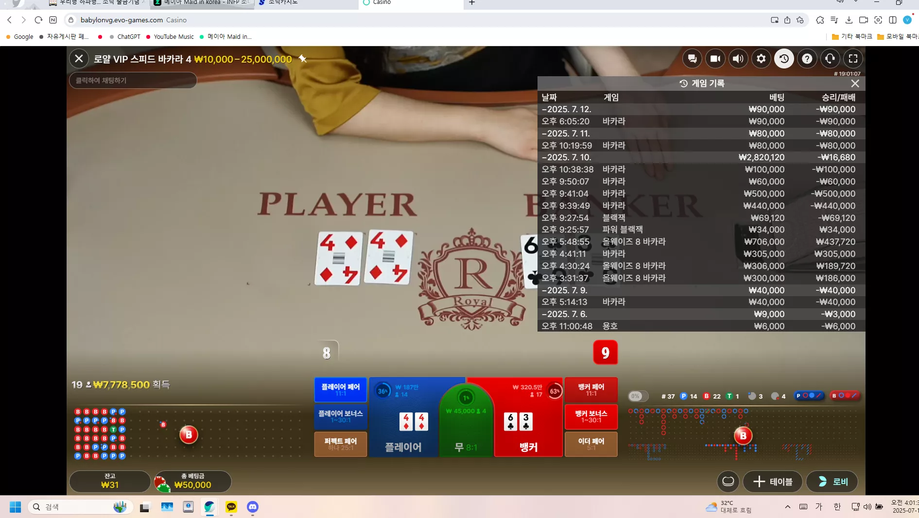This screenshot has height=518, width=919.
Task: Click the Windows taskbar search box
Action: 80,507
